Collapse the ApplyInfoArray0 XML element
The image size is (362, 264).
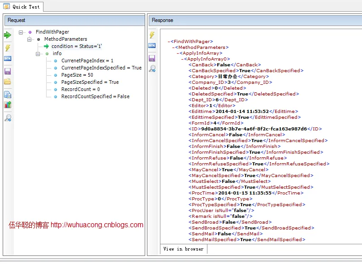pyautogui.click(x=183, y=59)
